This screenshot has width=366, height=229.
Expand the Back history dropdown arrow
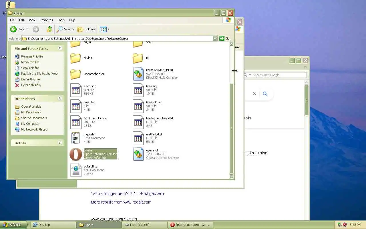tap(28, 29)
